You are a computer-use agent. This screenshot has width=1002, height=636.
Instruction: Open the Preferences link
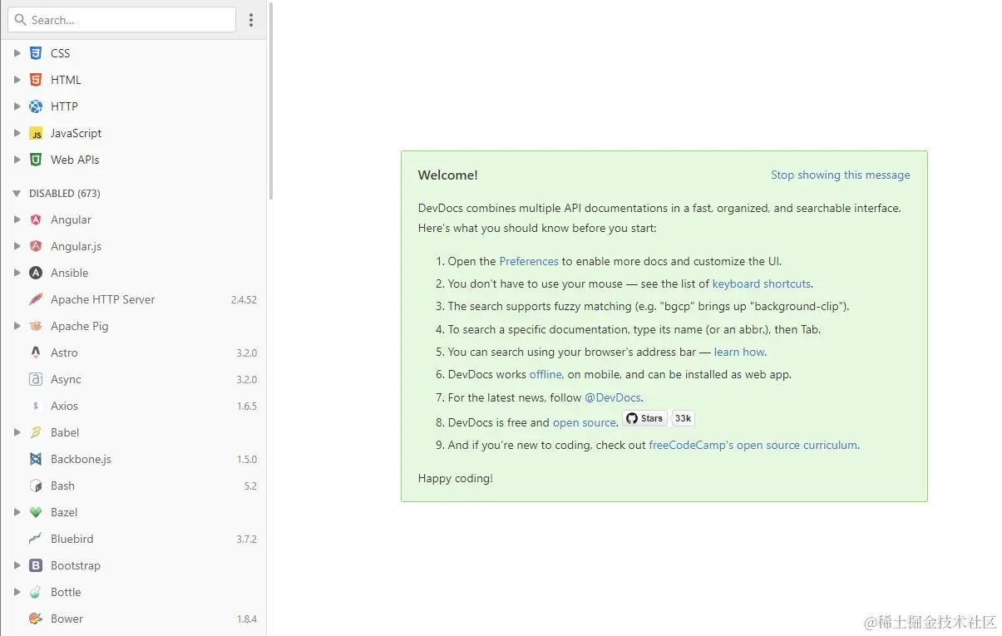click(529, 261)
